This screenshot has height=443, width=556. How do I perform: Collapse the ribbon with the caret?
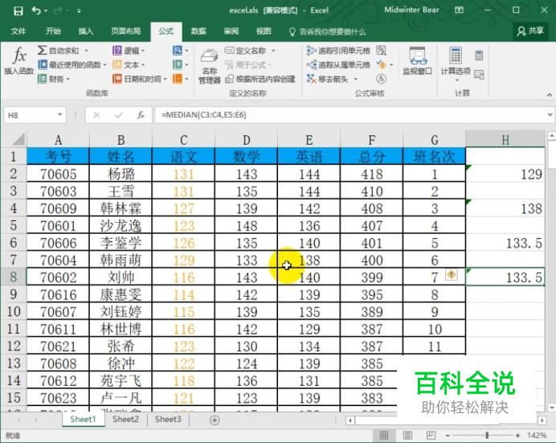pos(550,95)
